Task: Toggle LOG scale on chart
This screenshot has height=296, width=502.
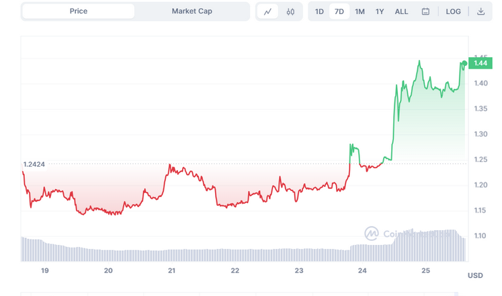Action: 453,11
